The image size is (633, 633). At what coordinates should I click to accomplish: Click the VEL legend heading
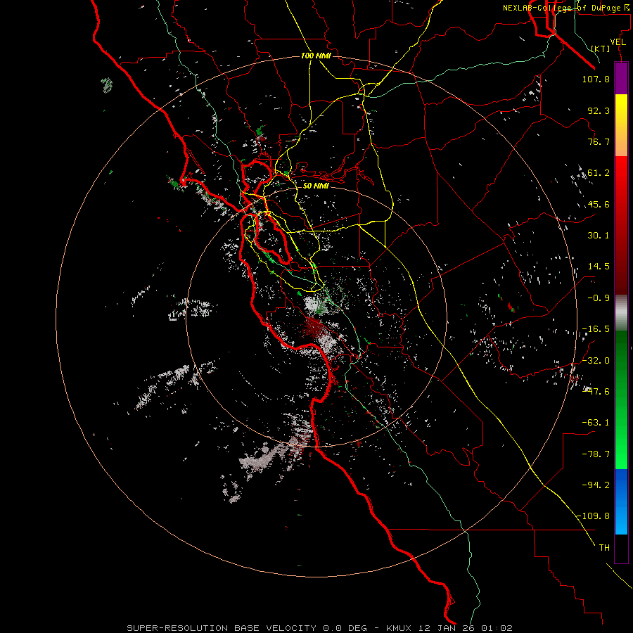pyautogui.click(x=618, y=42)
